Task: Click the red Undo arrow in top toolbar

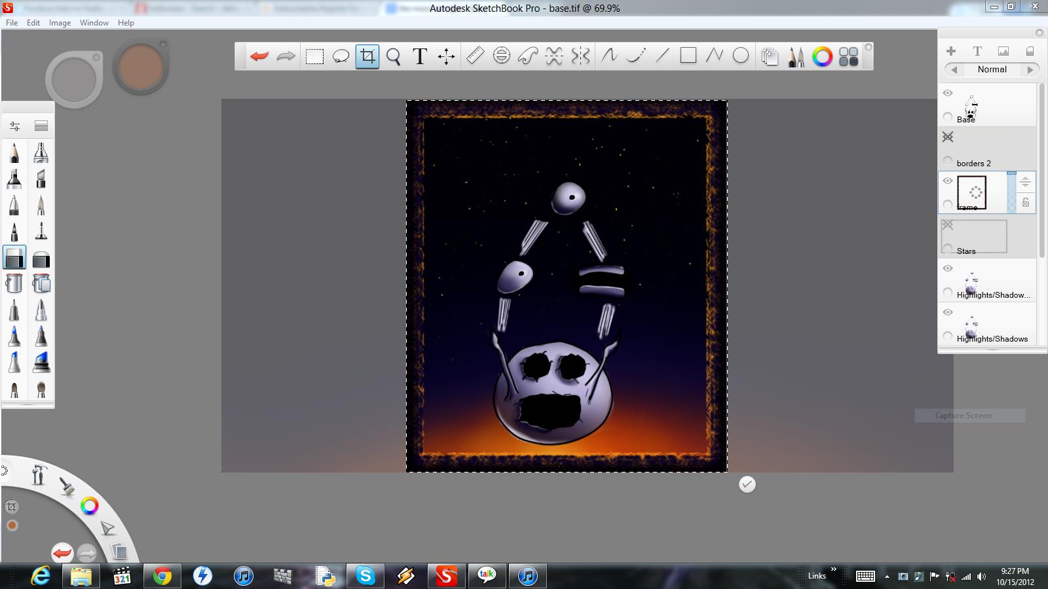Action: coord(259,56)
